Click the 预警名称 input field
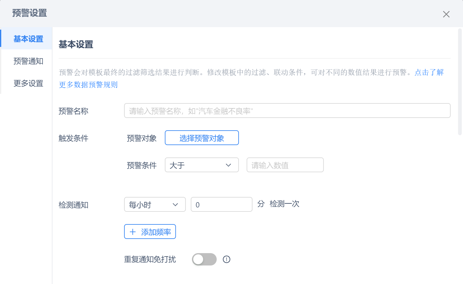 (x=287, y=111)
